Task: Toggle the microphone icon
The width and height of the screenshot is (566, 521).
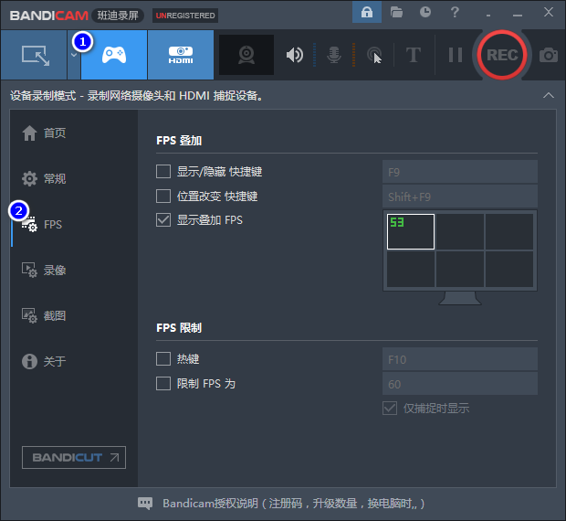Action: 333,55
